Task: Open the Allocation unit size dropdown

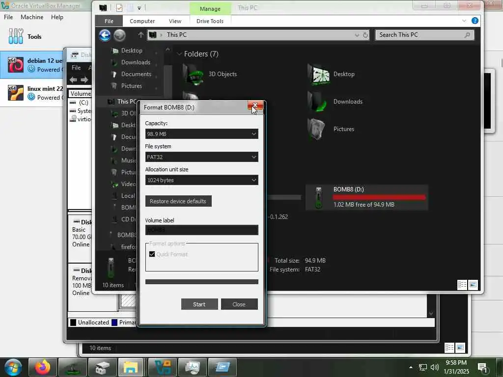Action: pos(201,180)
